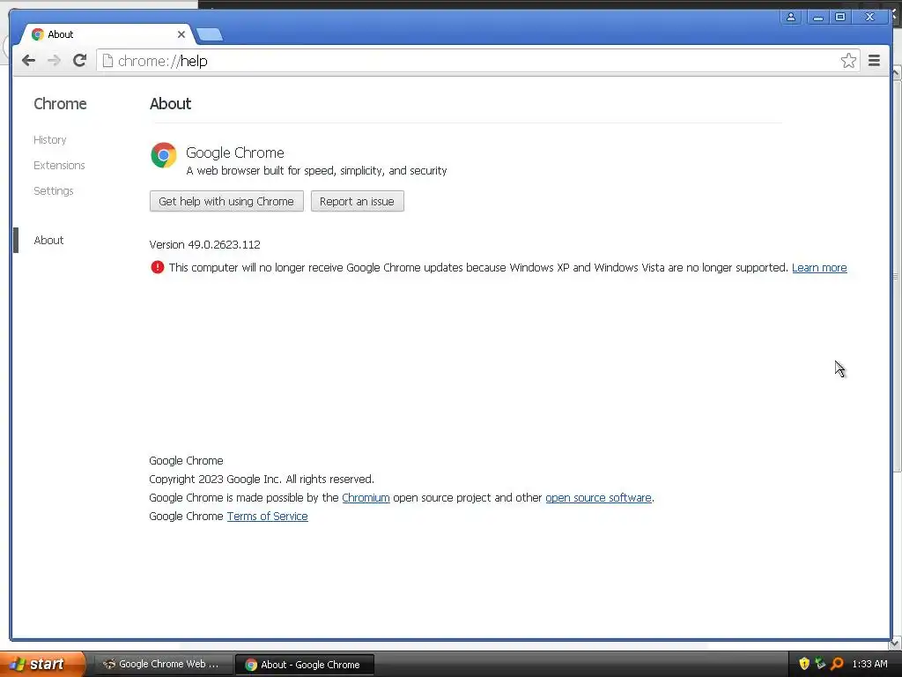Screen dimensions: 902x677
Task: Click the page icon in address bar
Action: (107, 61)
